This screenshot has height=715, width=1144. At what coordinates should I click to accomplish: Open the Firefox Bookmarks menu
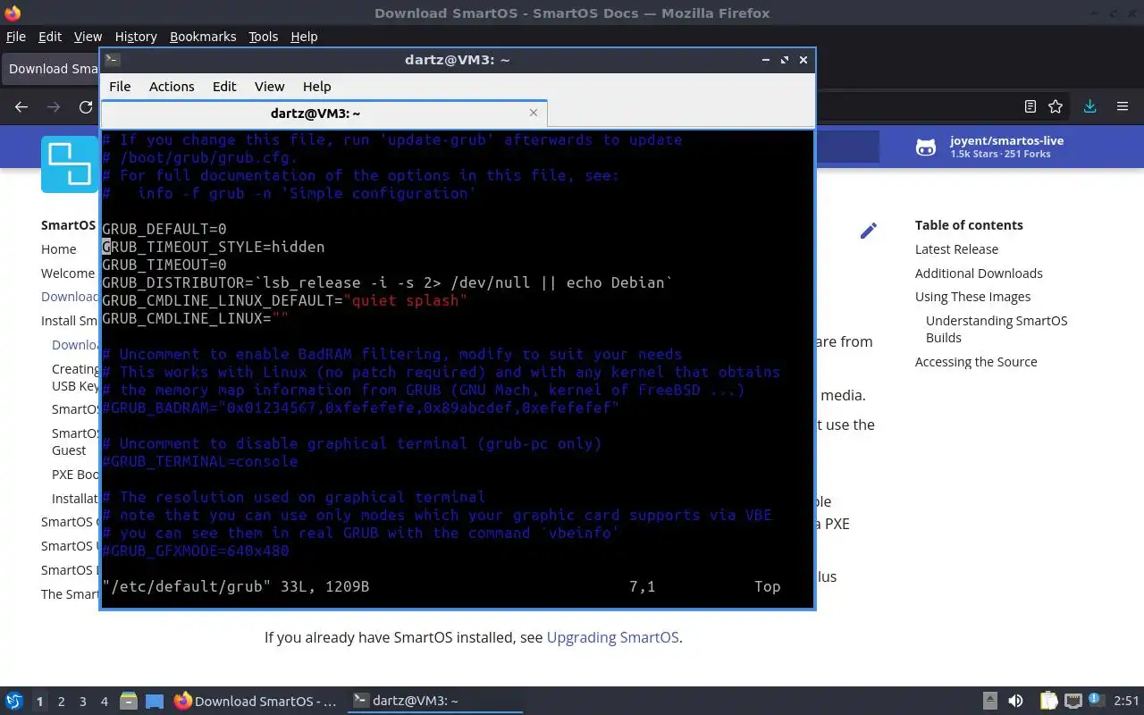[x=203, y=37]
